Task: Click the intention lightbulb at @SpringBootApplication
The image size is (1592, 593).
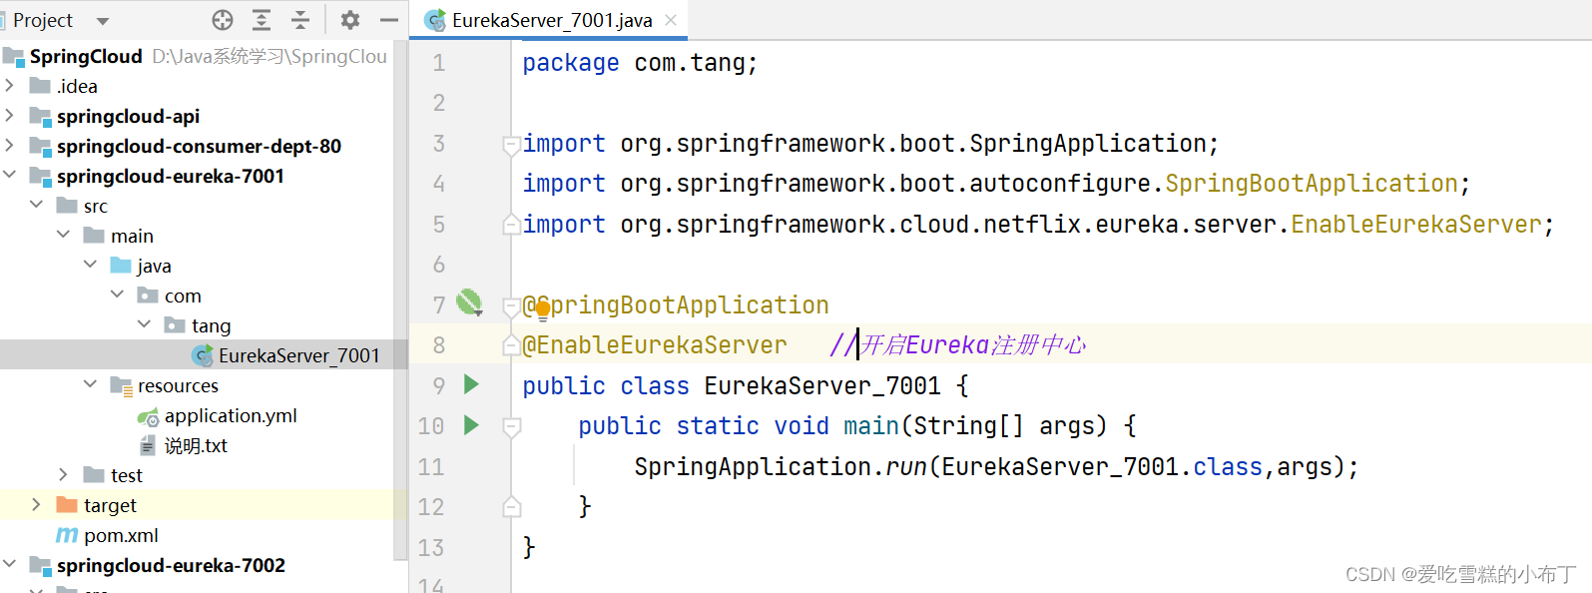Action: [x=543, y=309]
